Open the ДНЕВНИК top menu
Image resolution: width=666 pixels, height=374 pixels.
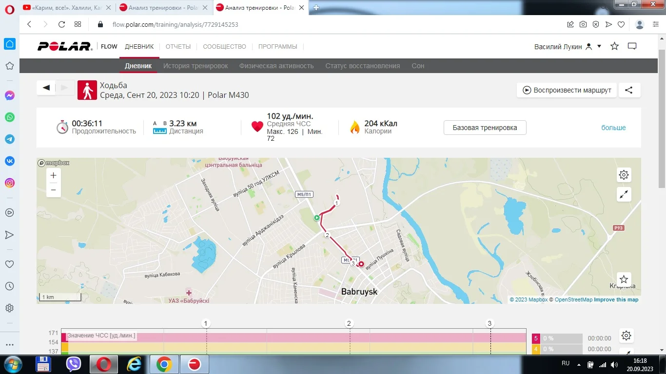[x=139, y=46]
